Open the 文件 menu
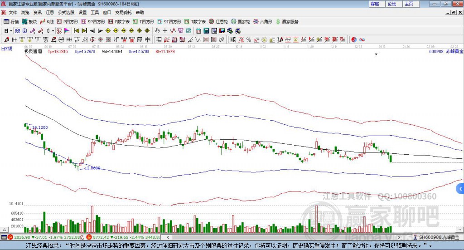Viewport: 464px width, 250px height. click(x=13, y=12)
